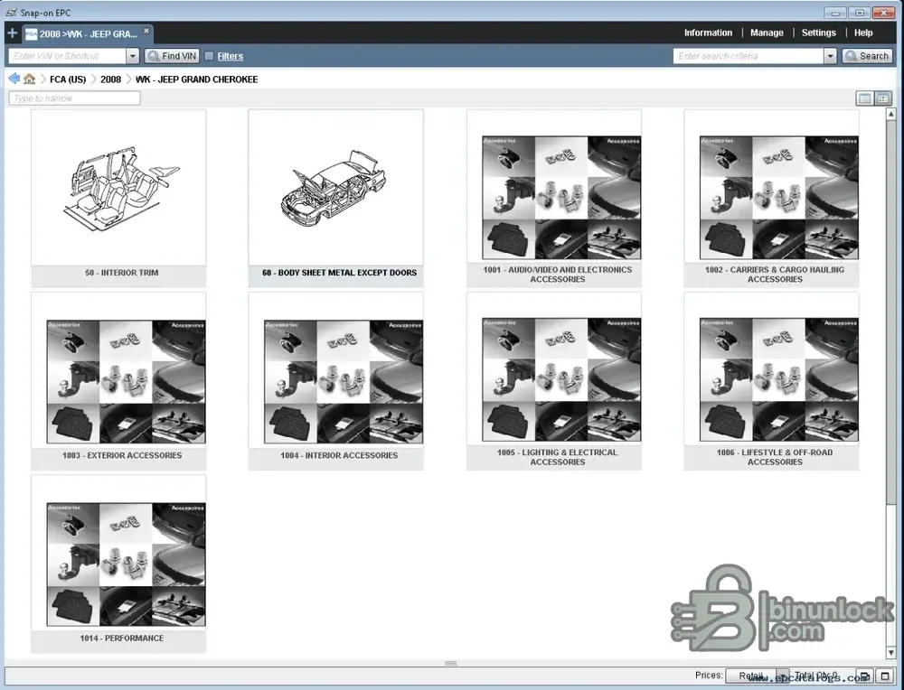Click the bottom panel splitter grip
904x690 pixels.
coord(451,663)
